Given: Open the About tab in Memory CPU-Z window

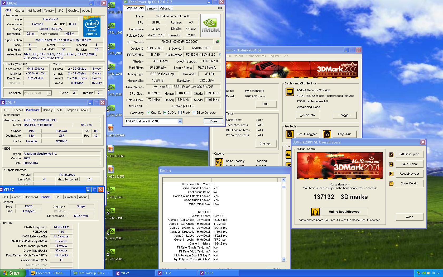Looking at the screenshot, I should [83, 197].
